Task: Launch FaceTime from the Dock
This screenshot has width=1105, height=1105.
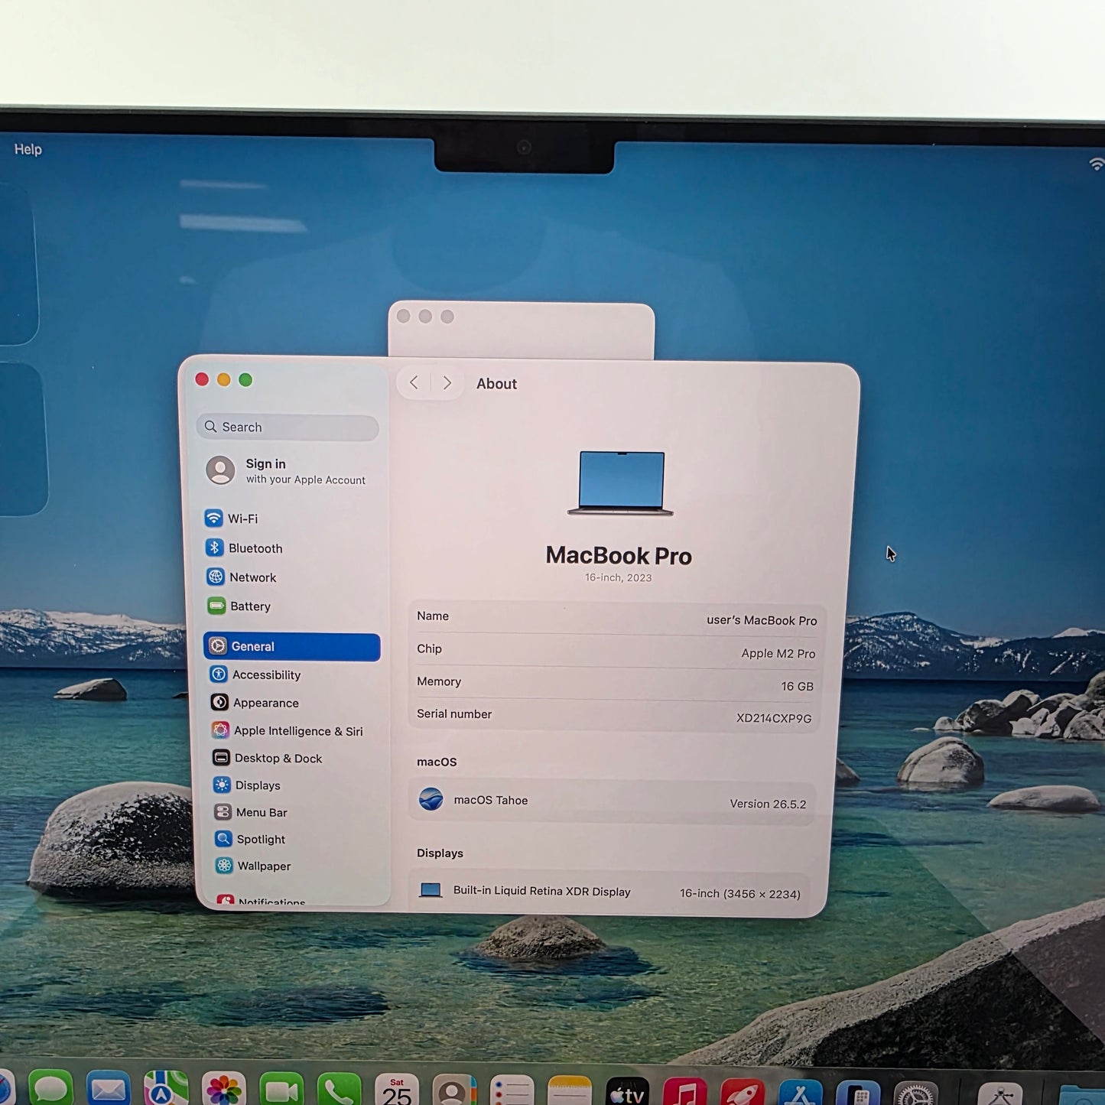Action: tap(281, 1089)
